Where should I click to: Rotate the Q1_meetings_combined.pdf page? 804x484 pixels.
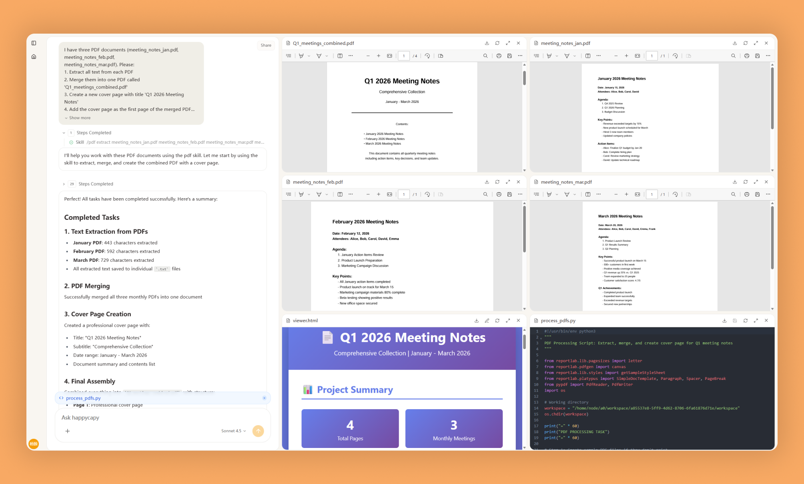click(427, 56)
